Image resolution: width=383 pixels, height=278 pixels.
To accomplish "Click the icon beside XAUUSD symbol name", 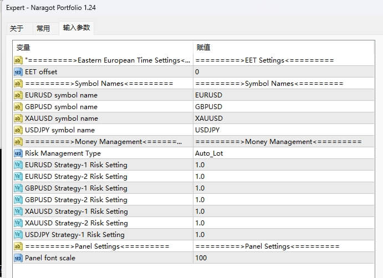I will pos(18,119).
